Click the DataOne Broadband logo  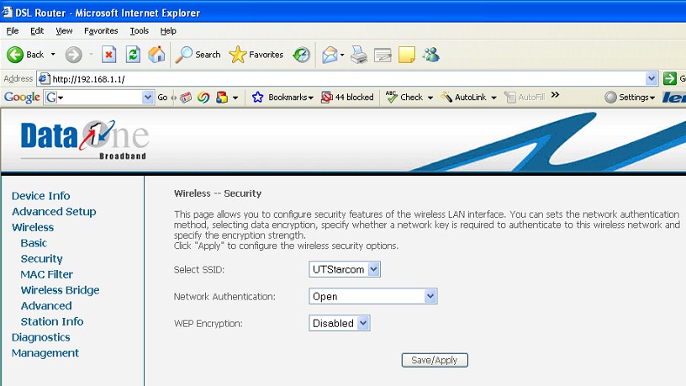coord(85,140)
